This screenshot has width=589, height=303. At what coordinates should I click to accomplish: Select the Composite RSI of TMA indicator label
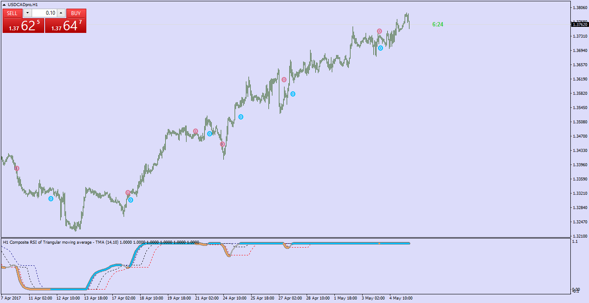101,242
